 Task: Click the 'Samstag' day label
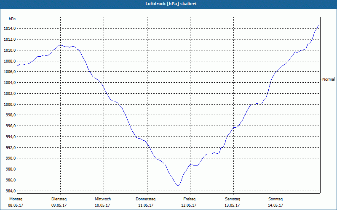click(x=233, y=199)
